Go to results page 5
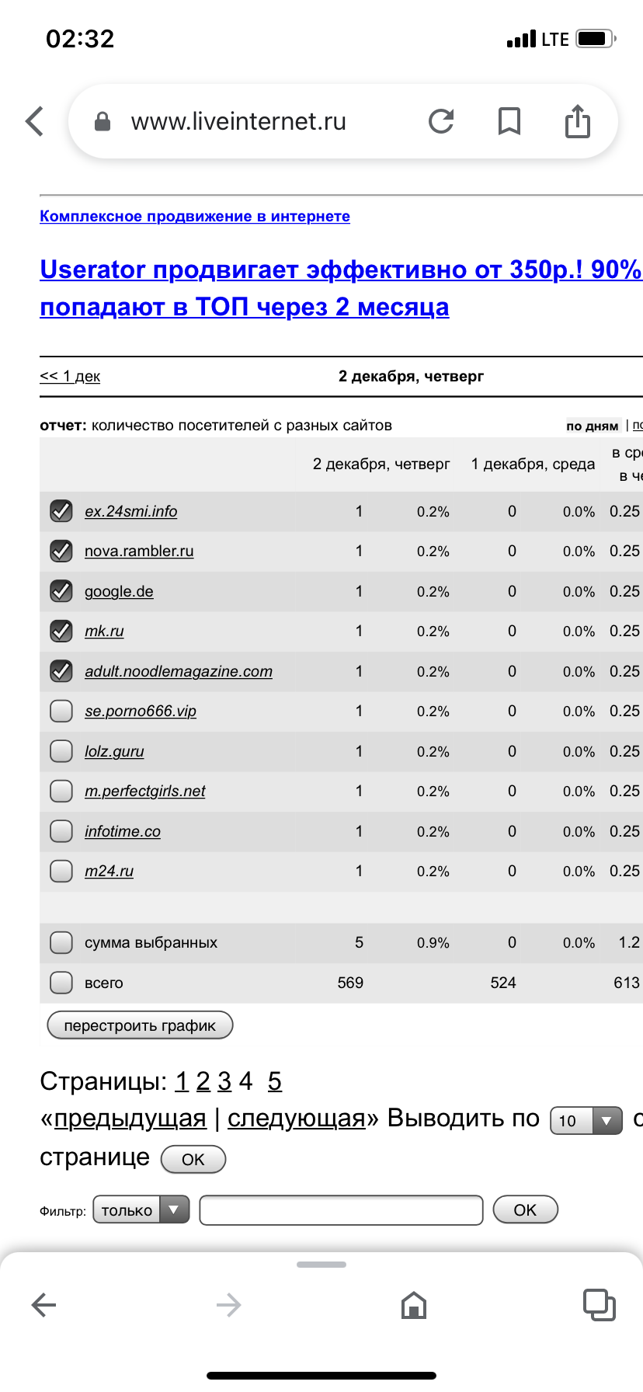Image resolution: width=643 pixels, height=1392 pixels. tap(274, 1081)
